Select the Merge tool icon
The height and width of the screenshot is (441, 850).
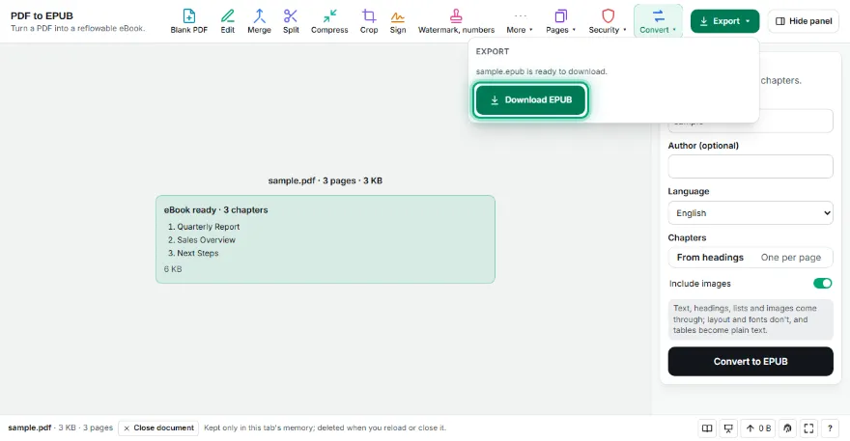[259, 21]
